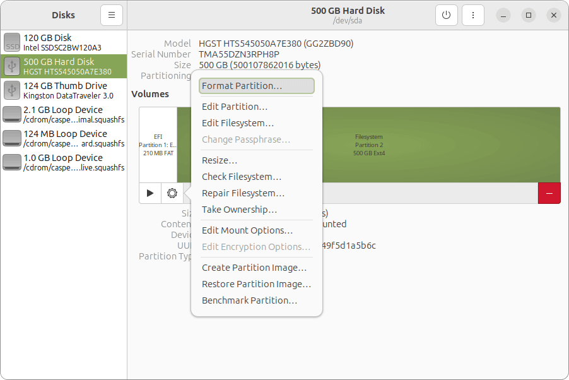Select the 120 GB Disk SSD
This screenshot has height=380, width=569.
click(x=63, y=42)
